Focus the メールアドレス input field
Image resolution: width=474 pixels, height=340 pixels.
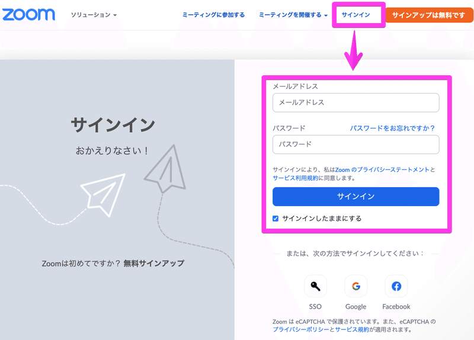pos(356,102)
